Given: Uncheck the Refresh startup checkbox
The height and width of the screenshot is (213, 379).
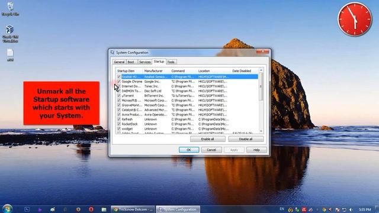Looking at the screenshot, I should (118, 120).
